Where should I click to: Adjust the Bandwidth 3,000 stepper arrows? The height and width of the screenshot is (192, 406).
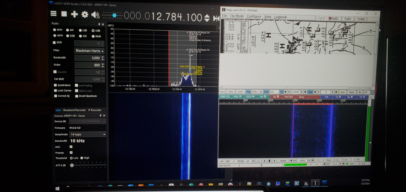[x=102, y=58]
